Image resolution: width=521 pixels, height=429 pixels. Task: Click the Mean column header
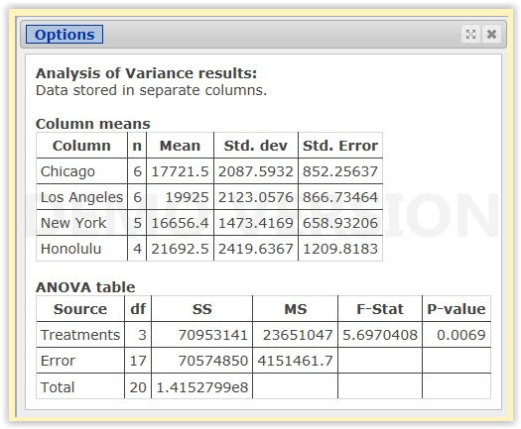pyautogui.click(x=180, y=146)
